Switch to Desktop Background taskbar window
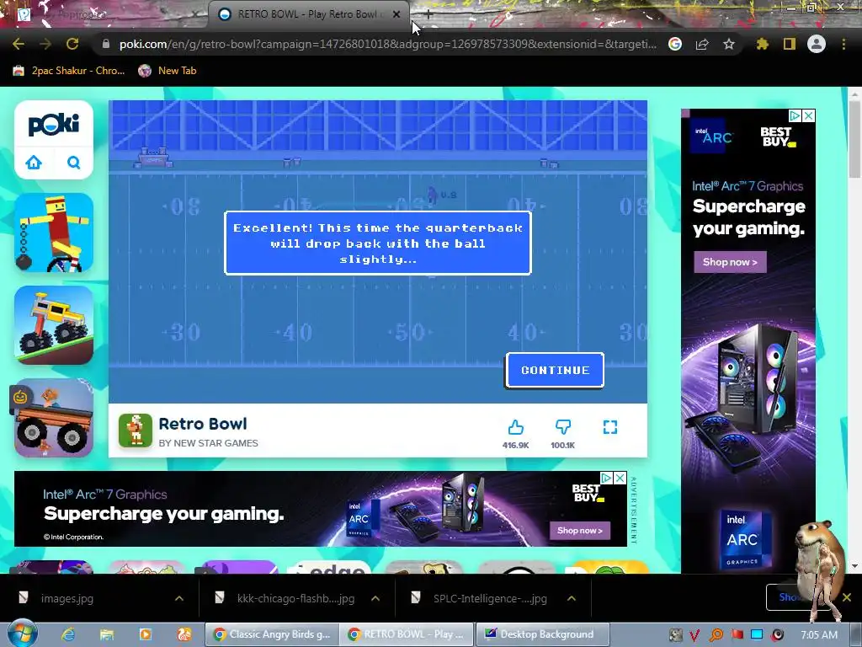Viewport: 862px width, 647px height. pos(543,634)
